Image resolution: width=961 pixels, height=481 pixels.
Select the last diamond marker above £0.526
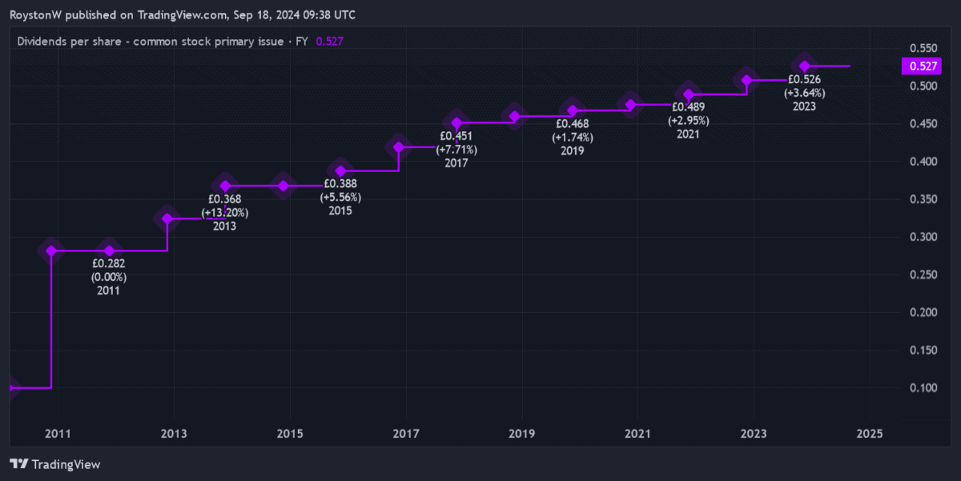coord(805,66)
